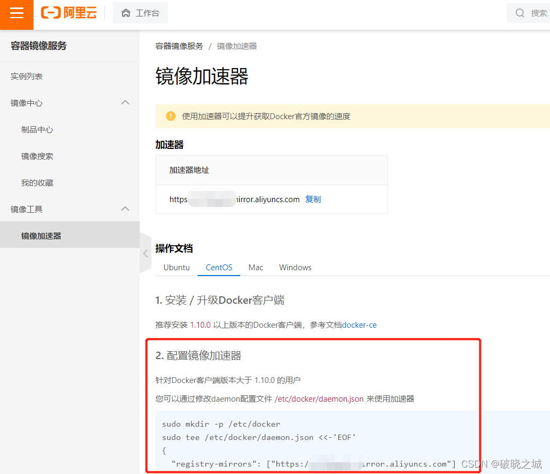
Task: Click the /etc/docker/daemon.json path text
Action: click(x=319, y=399)
